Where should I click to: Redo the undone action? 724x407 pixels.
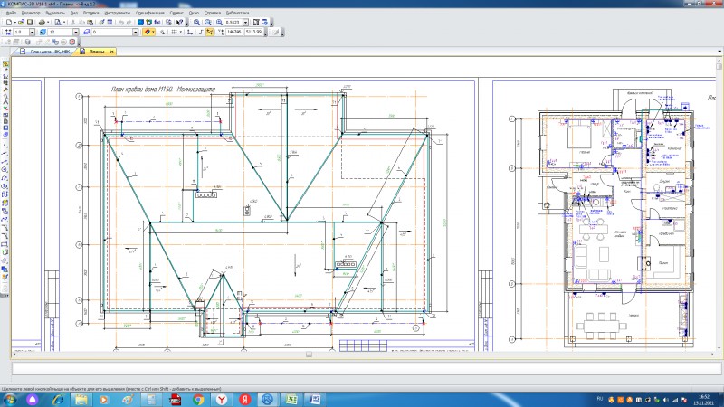pos(130,22)
